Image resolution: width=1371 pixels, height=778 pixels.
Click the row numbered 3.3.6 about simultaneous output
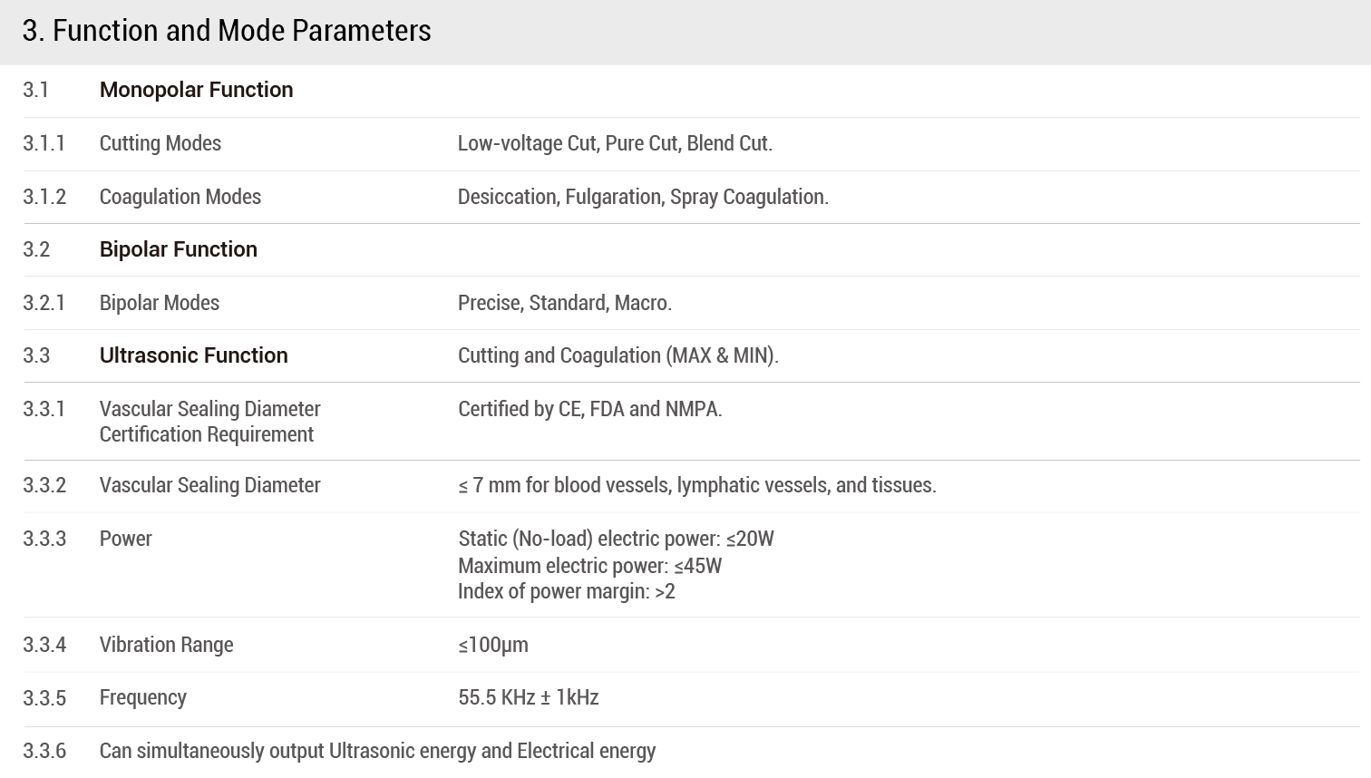377,751
